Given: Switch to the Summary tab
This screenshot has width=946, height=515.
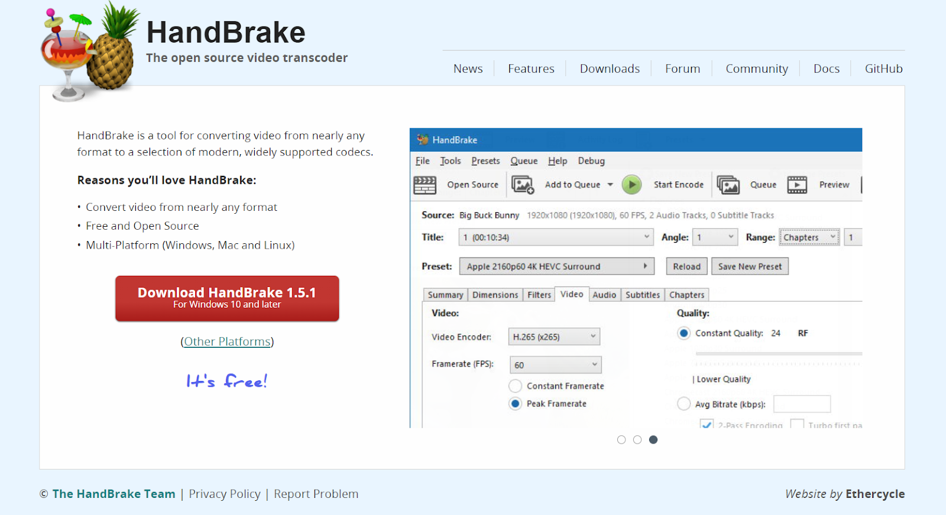Looking at the screenshot, I should 445,295.
